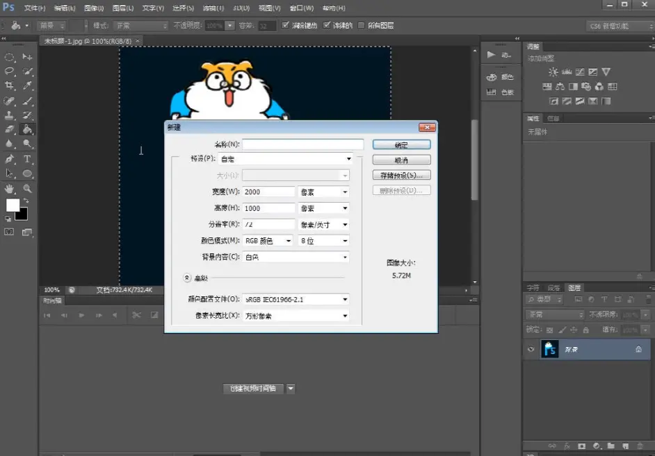Select the Pen tool

9,159
